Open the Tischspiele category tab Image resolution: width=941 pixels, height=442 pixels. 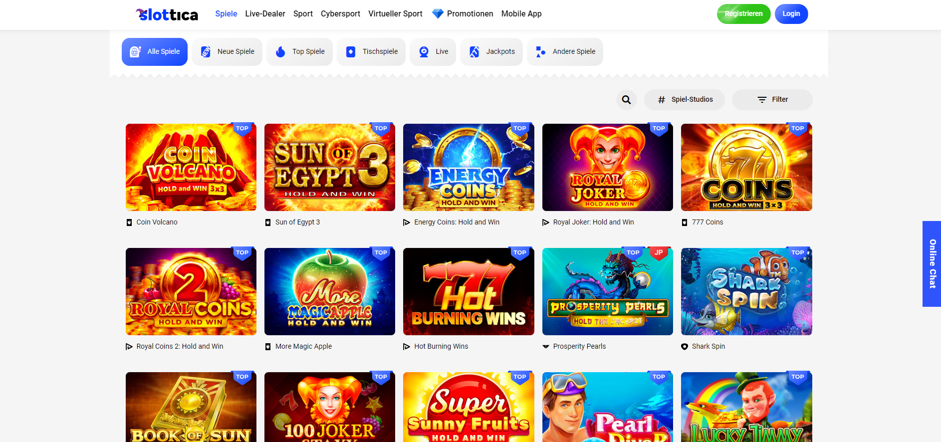371,52
